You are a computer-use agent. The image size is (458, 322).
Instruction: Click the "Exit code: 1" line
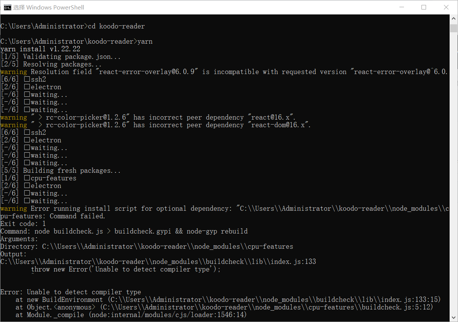tap(23, 224)
